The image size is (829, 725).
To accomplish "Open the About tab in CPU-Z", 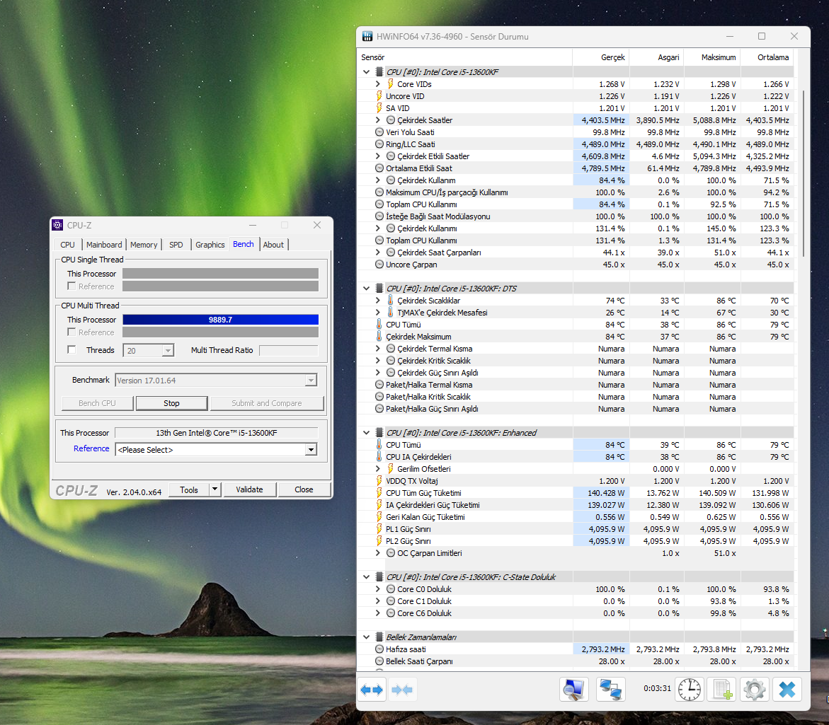I will (x=273, y=245).
